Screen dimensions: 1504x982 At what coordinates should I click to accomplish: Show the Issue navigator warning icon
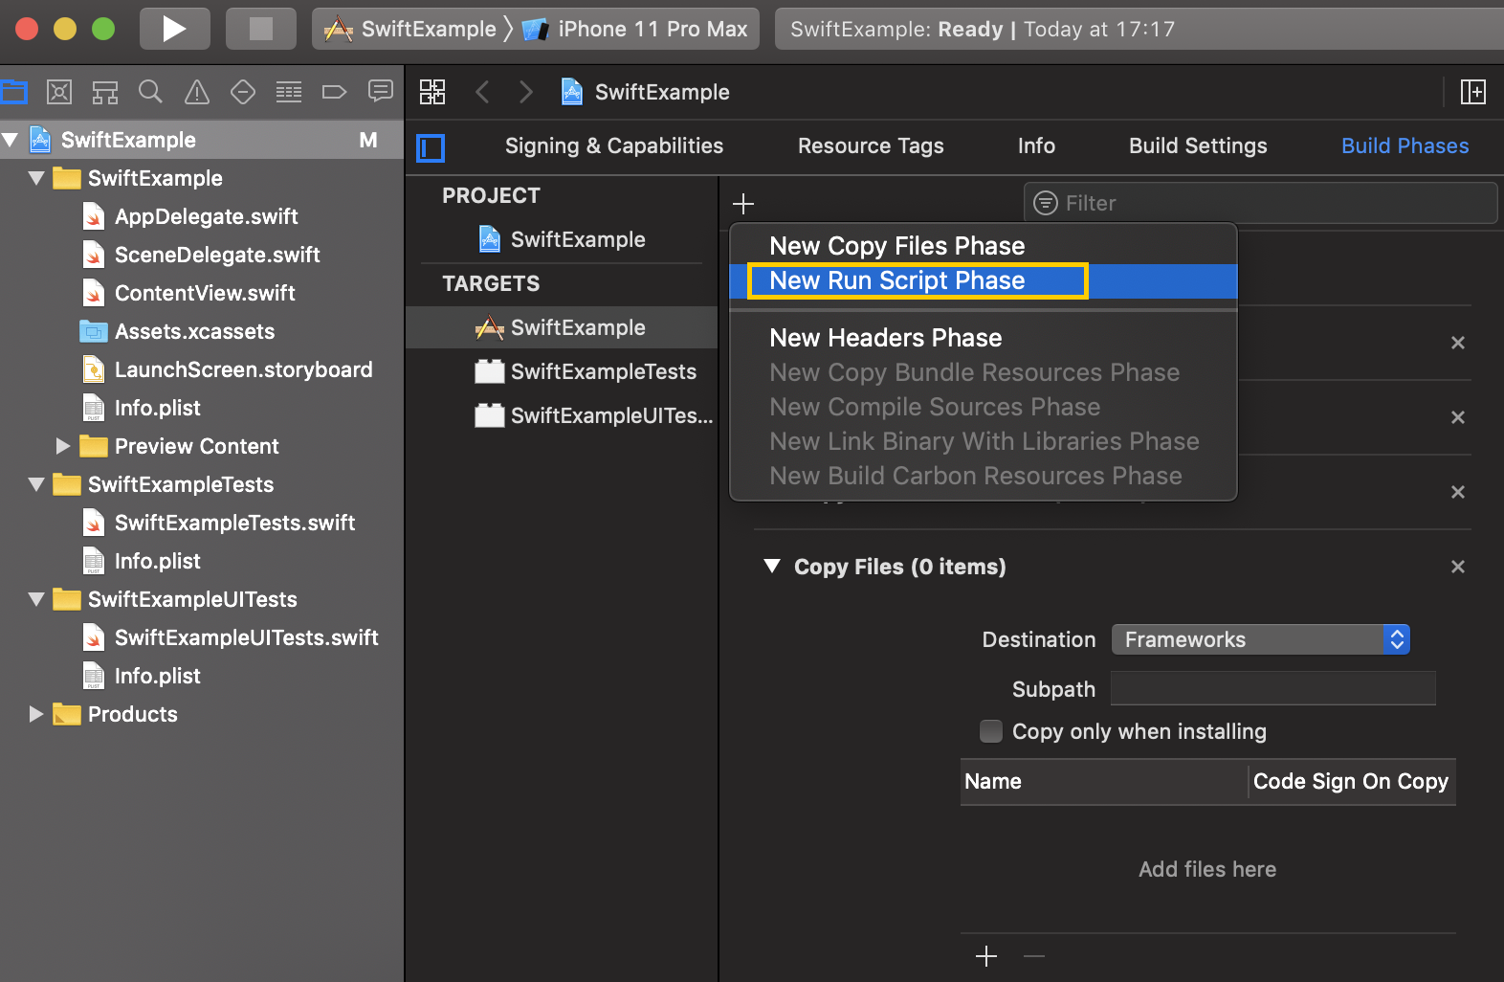pyautogui.click(x=196, y=92)
